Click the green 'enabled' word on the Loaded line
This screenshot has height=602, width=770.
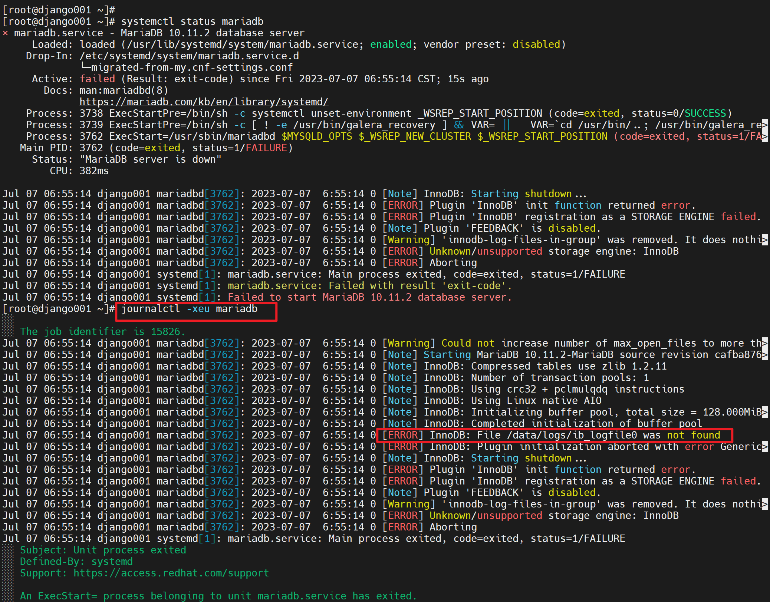[391, 44]
